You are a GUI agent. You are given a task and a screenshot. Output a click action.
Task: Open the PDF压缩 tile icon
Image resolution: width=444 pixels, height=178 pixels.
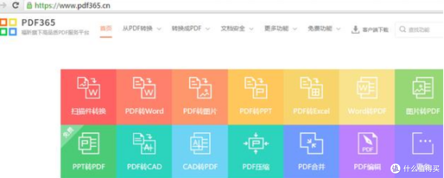point(256,143)
